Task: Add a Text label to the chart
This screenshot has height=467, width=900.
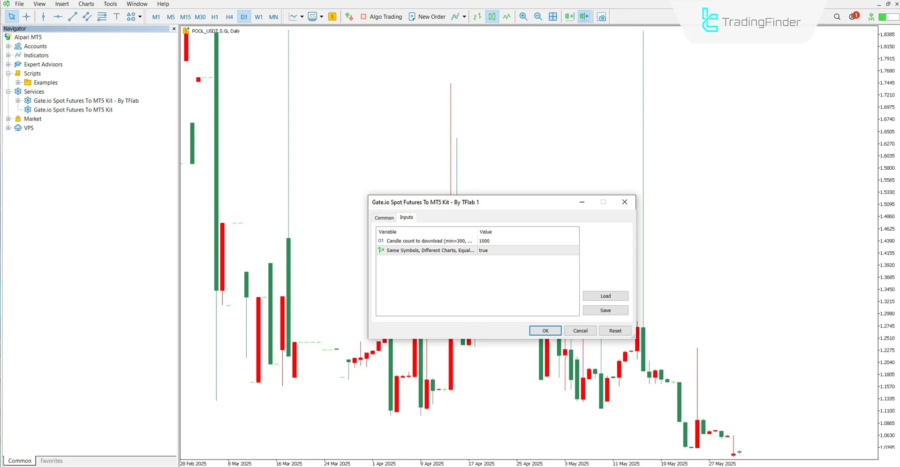Action: click(117, 16)
